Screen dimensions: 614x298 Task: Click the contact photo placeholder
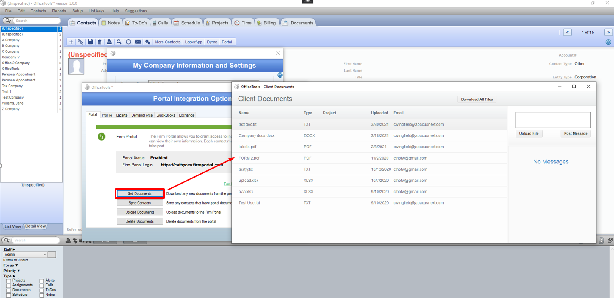(77, 66)
